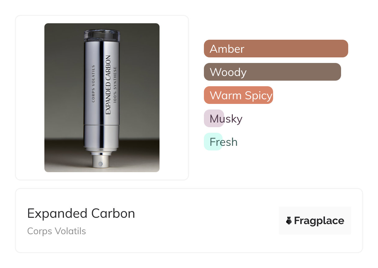Pick the Musky accord bar

pos(214,118)
